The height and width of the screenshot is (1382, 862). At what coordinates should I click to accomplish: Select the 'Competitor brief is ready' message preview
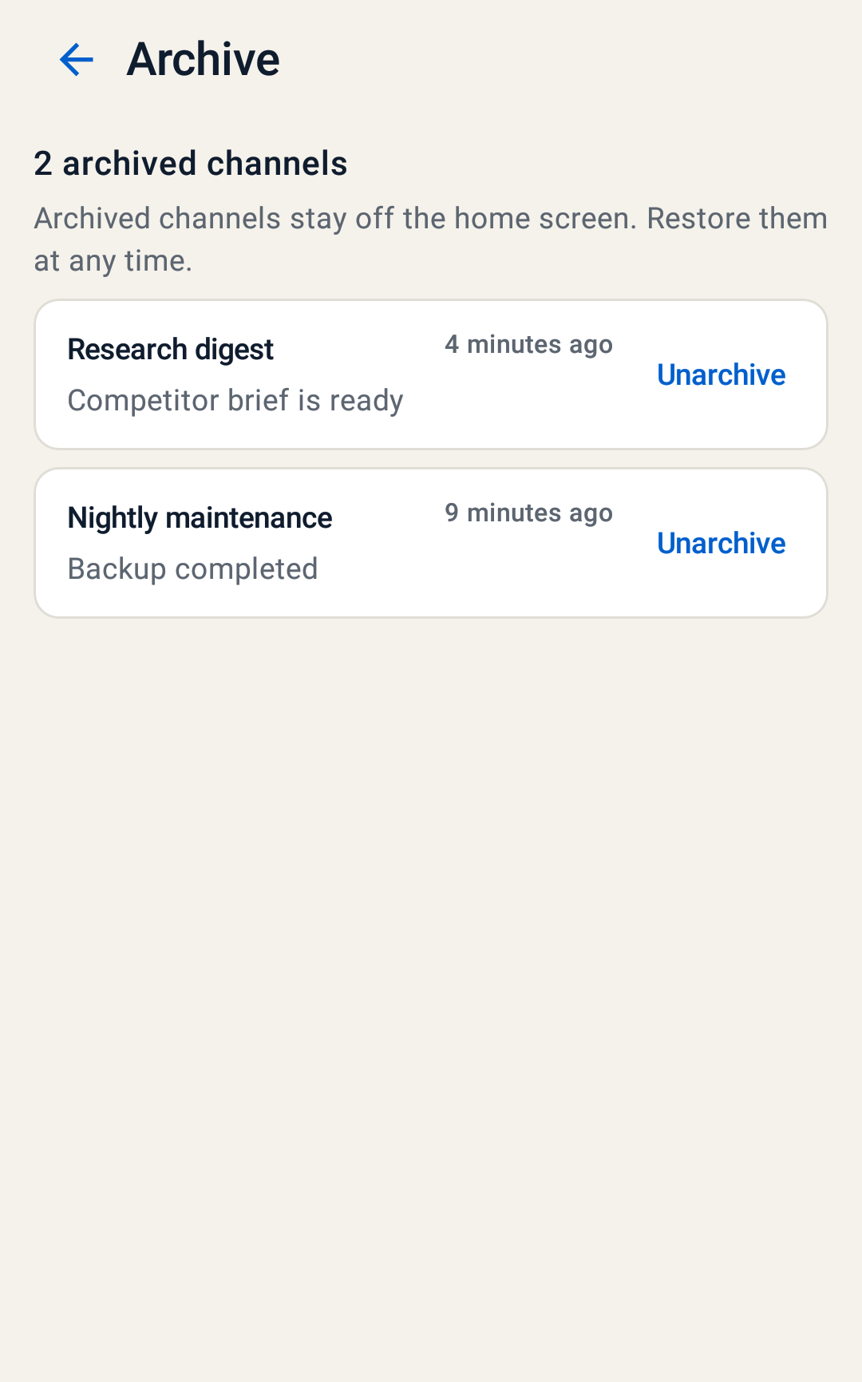[235, 401]
